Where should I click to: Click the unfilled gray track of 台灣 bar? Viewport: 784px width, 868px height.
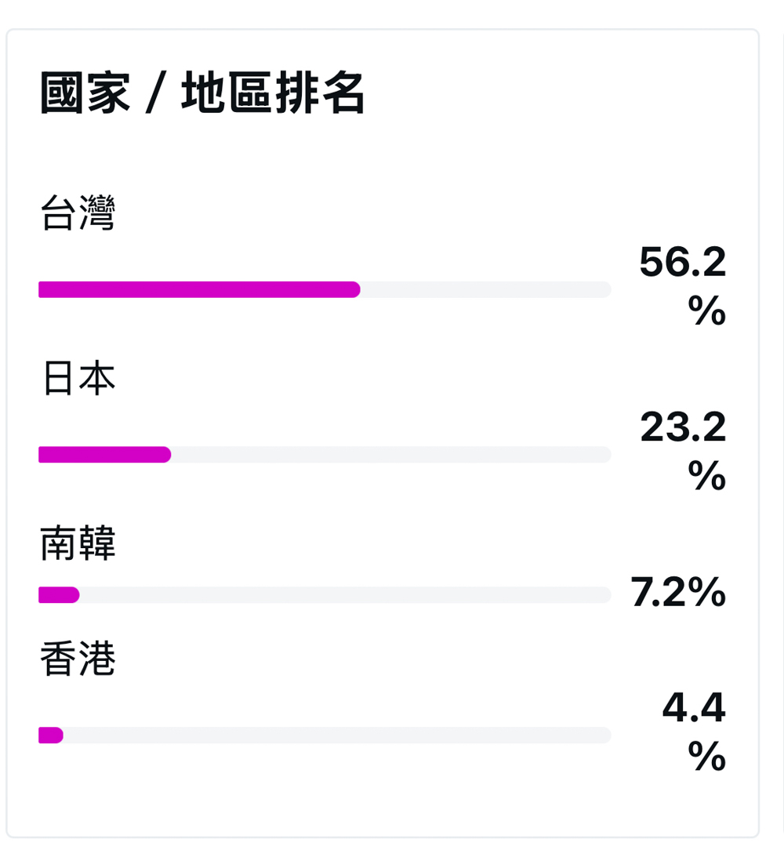(485, 289)
